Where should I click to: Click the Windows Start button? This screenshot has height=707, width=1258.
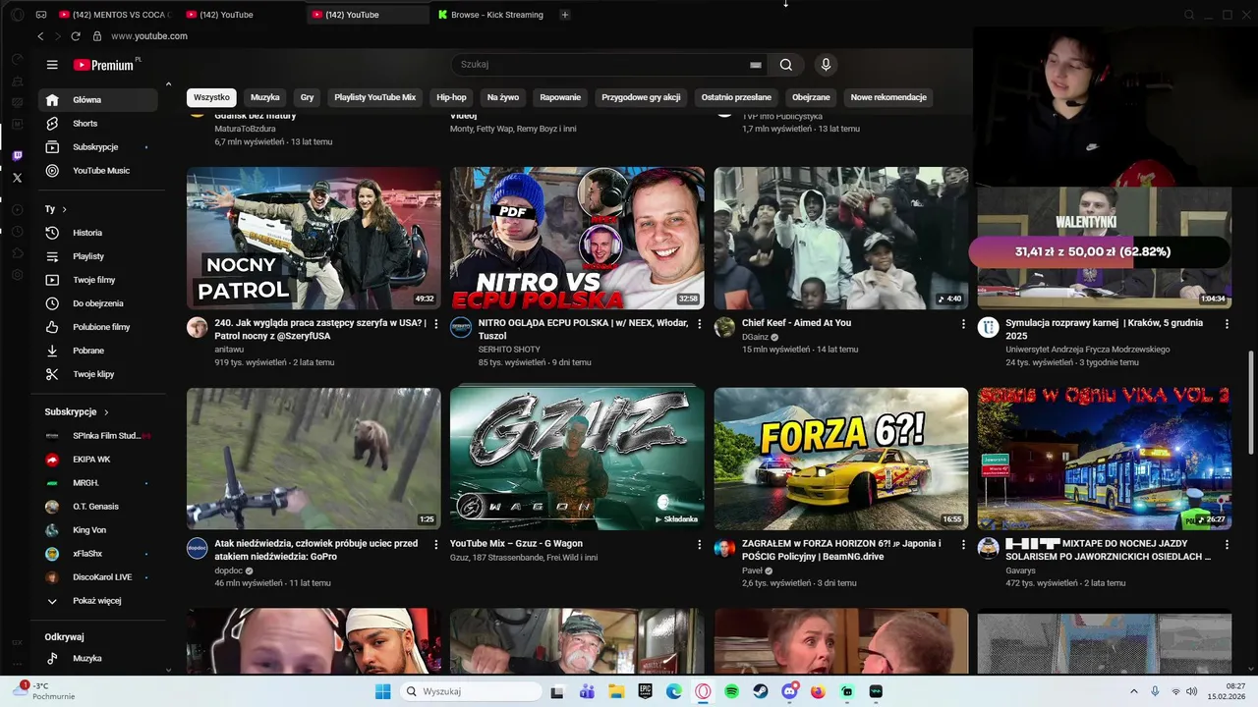coord(382,691)
